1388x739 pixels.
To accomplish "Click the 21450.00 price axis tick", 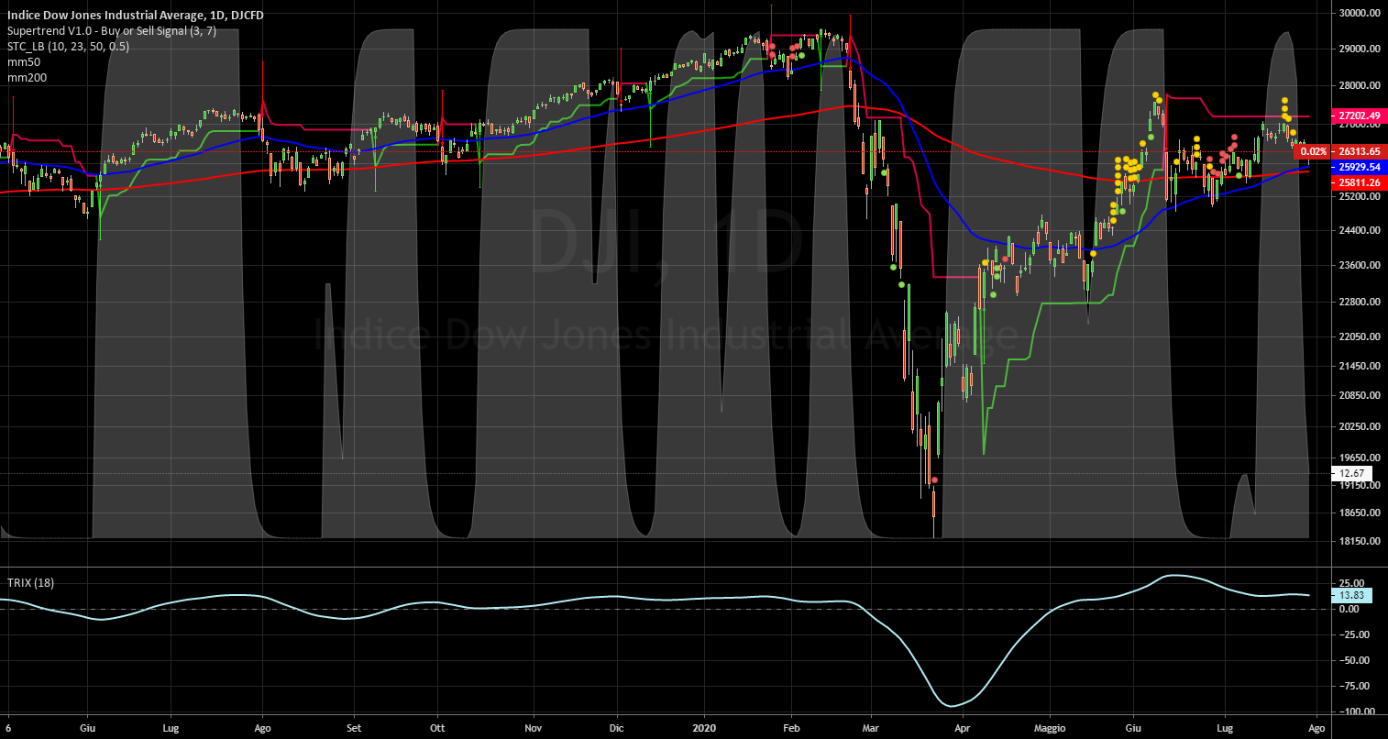I will point(1359,366).
